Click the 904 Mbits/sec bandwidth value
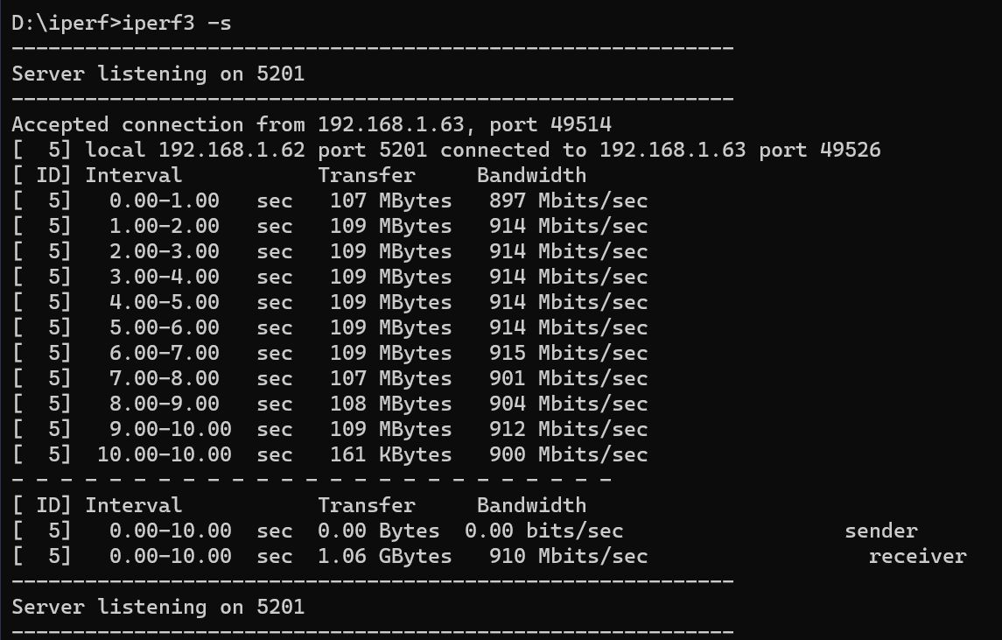Viewport: 1002px width, 640px height. click(568, 404)
